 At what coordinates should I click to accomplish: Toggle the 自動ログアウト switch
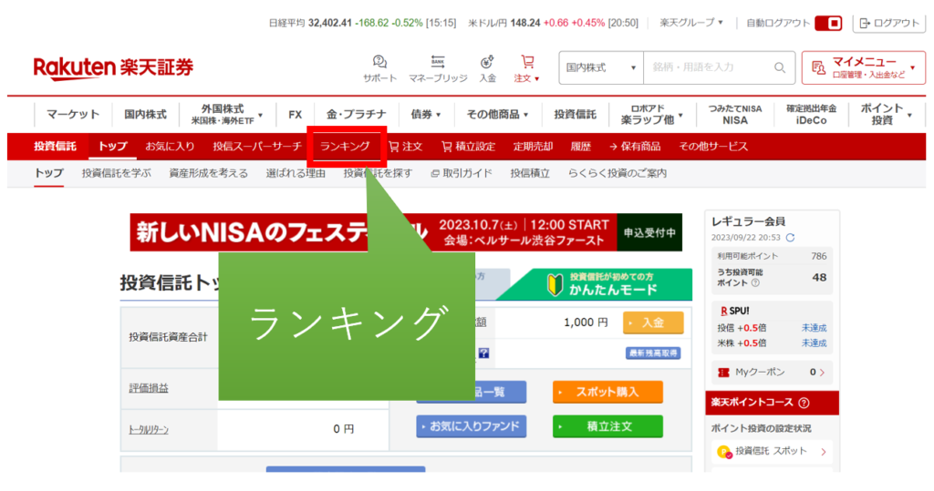[x=828, y=23]
